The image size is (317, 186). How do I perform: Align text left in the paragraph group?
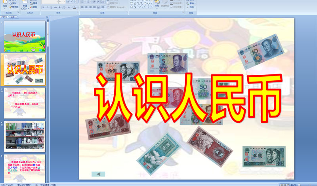[x=82, y=7]
